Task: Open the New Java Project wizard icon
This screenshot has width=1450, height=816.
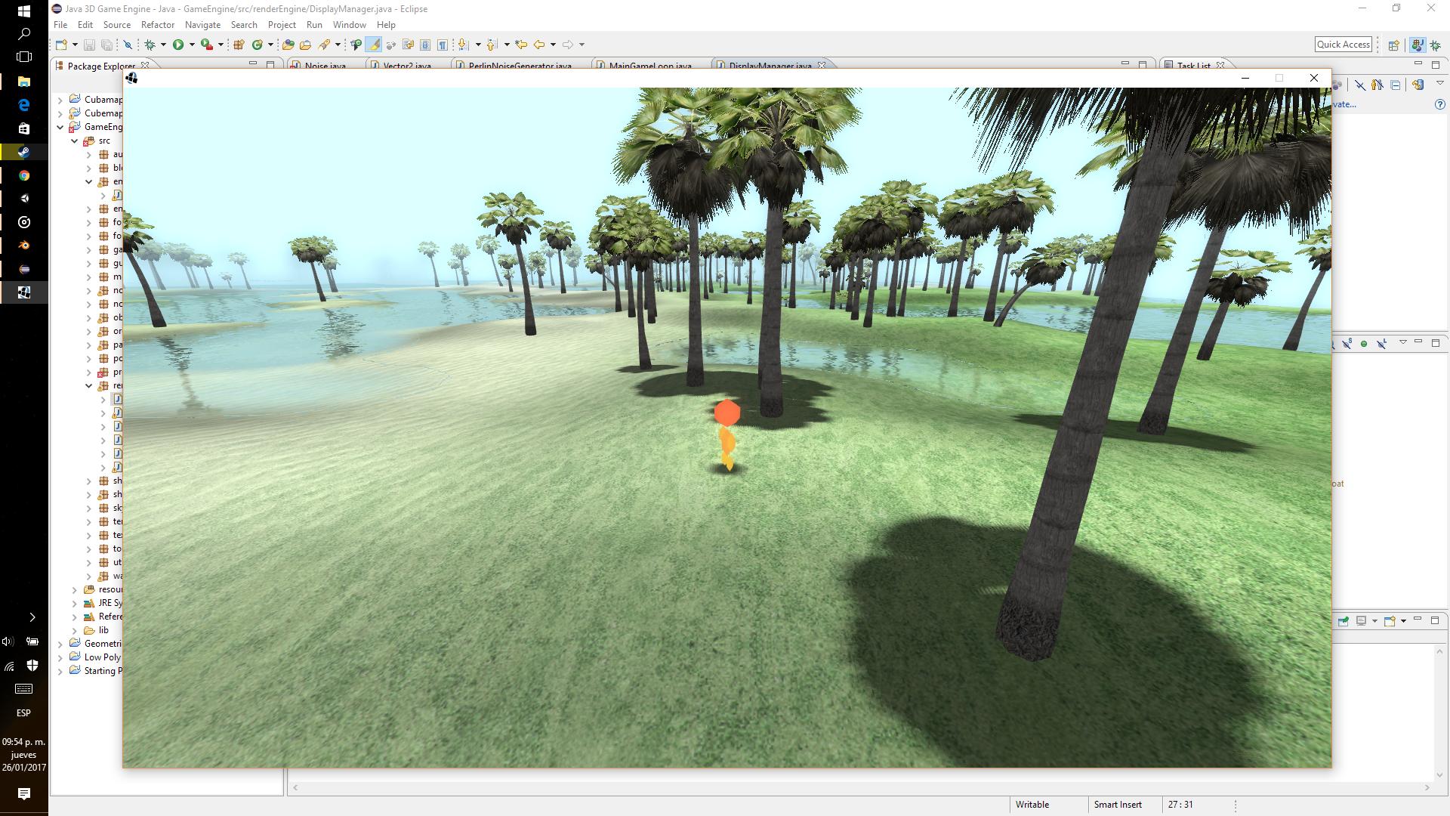Action: [x=239, y=45]
